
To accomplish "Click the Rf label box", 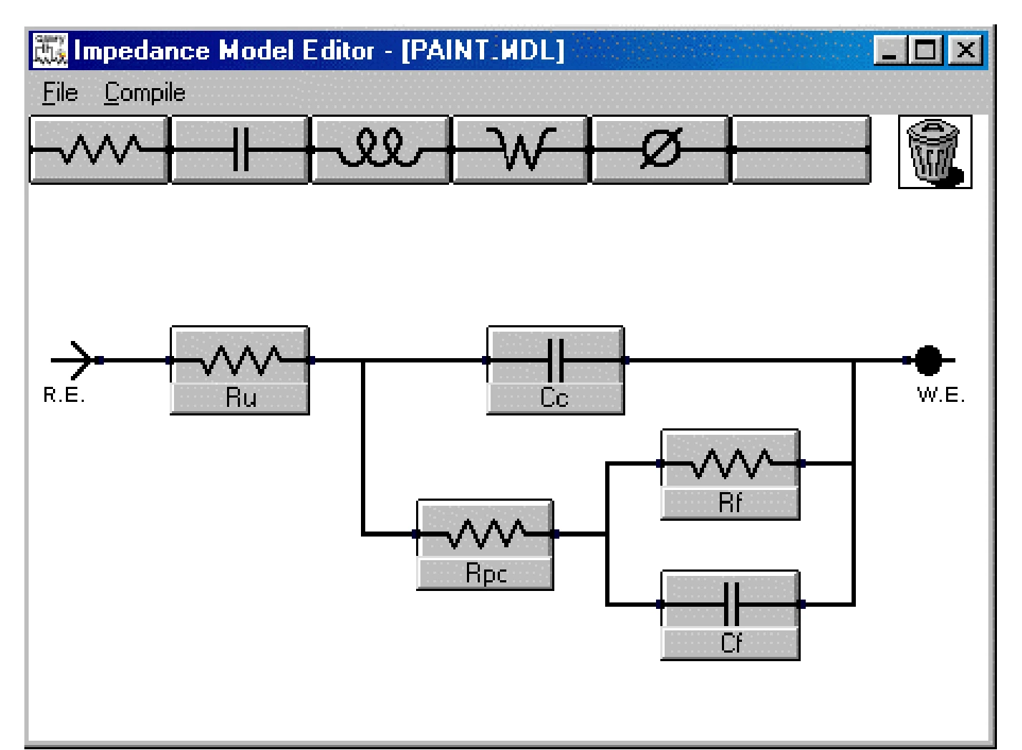I will pyautogui.click(x=730, y=504).
